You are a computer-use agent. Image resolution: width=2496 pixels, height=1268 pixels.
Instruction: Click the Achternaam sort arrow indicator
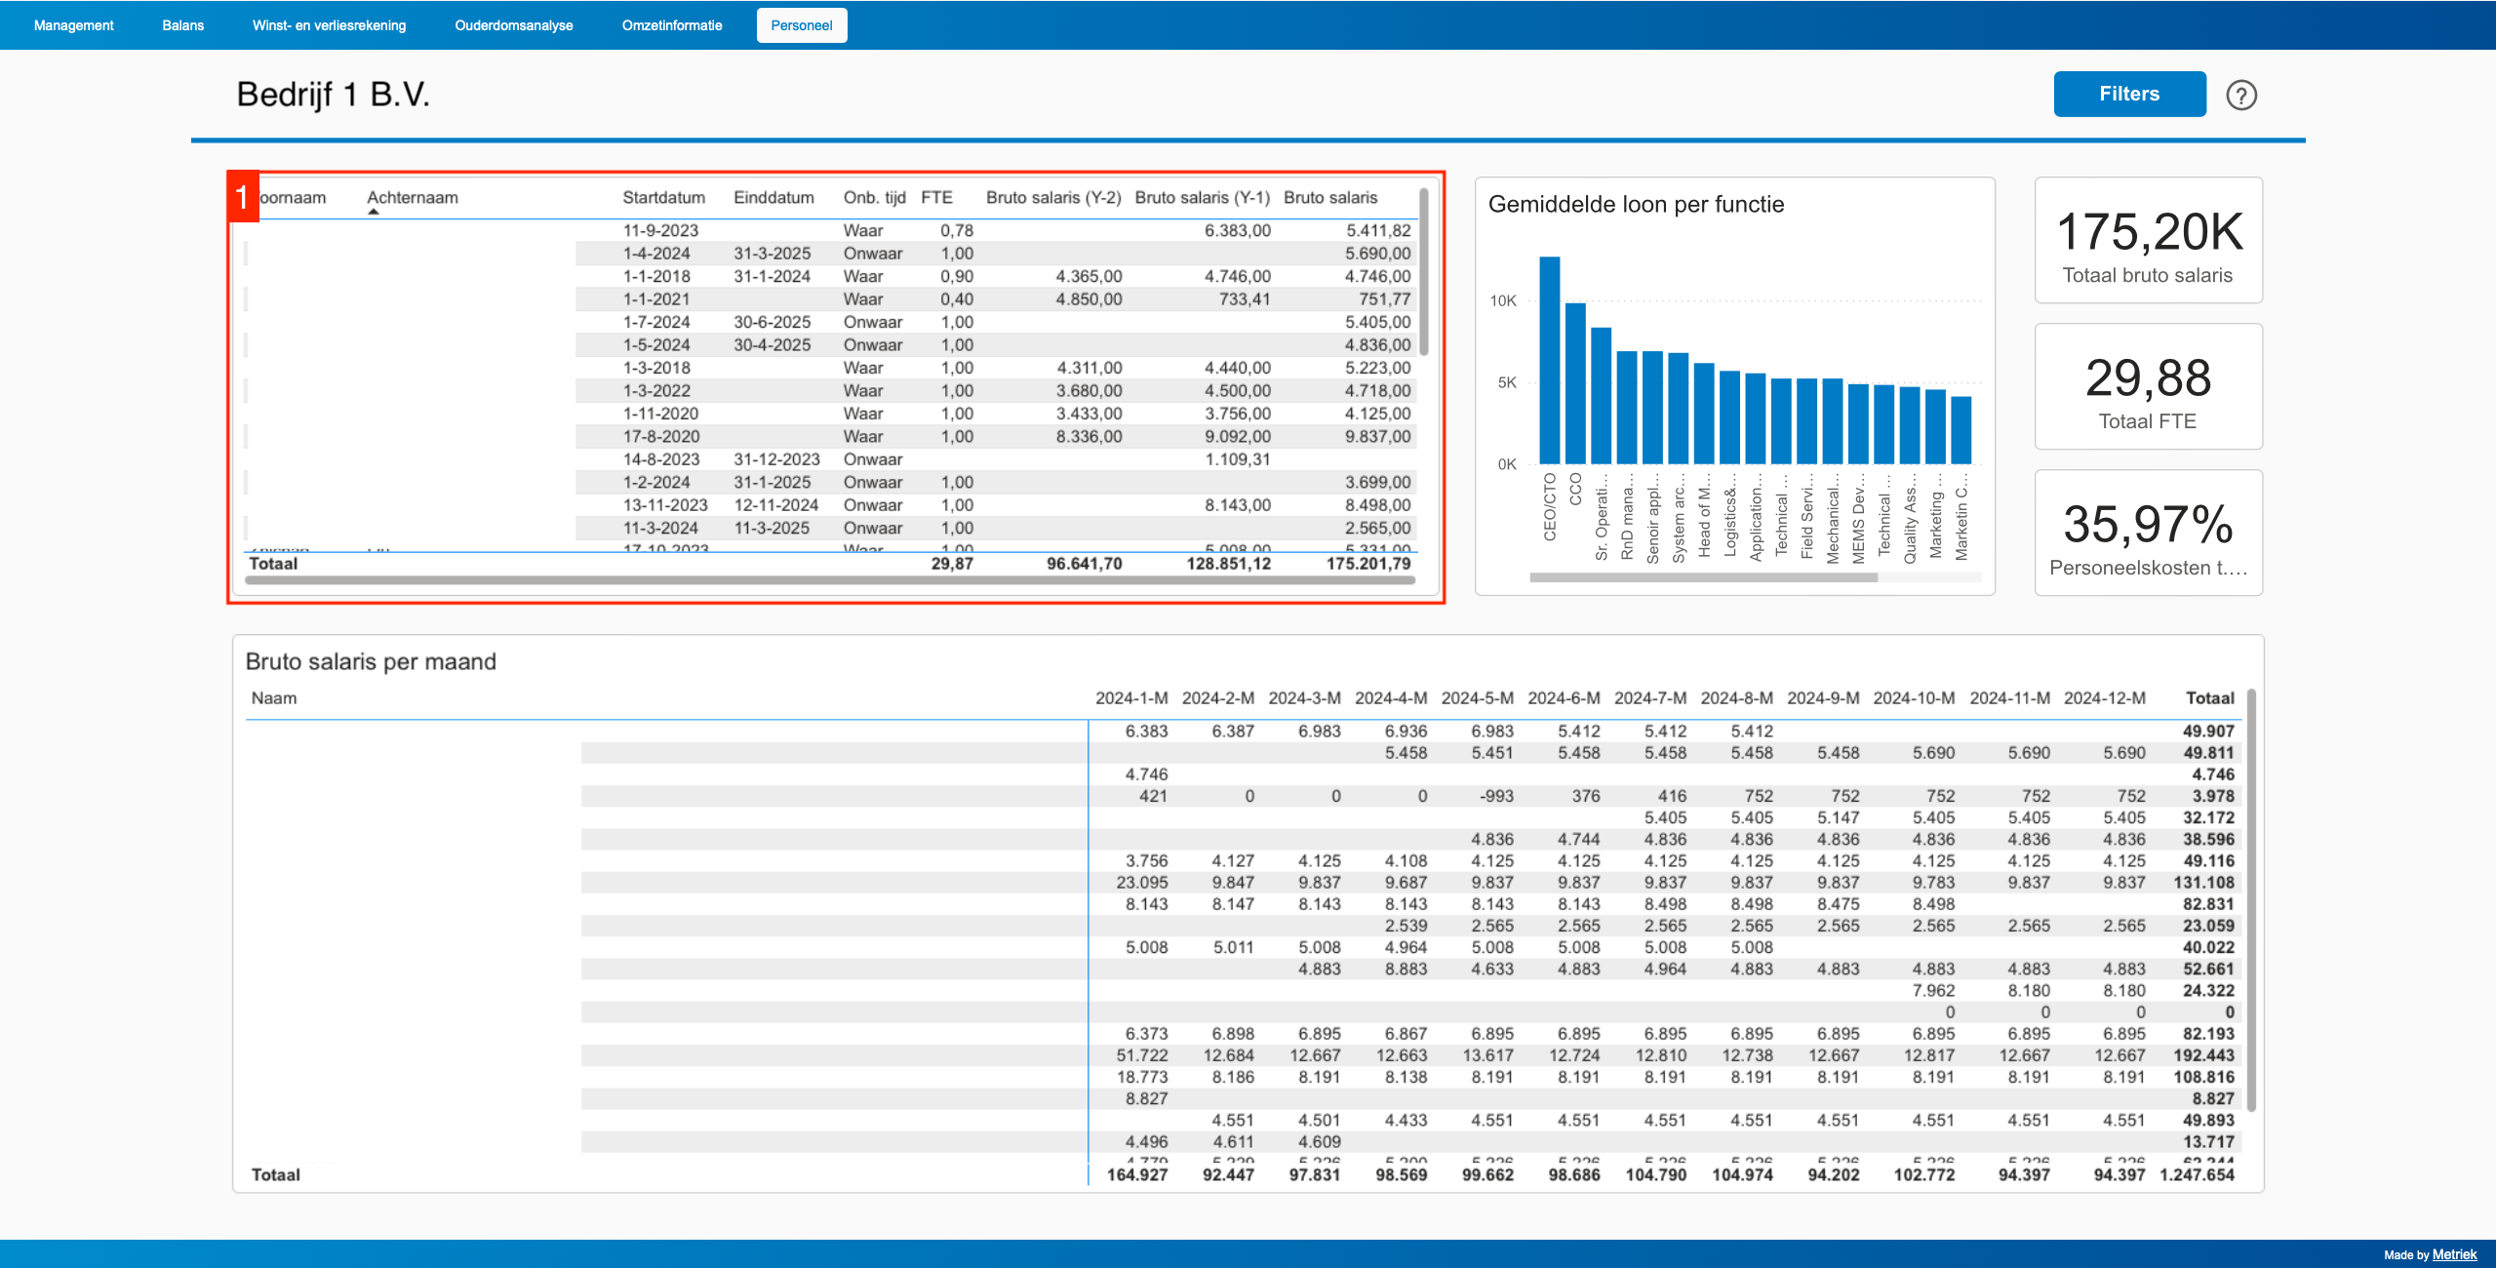373,212
